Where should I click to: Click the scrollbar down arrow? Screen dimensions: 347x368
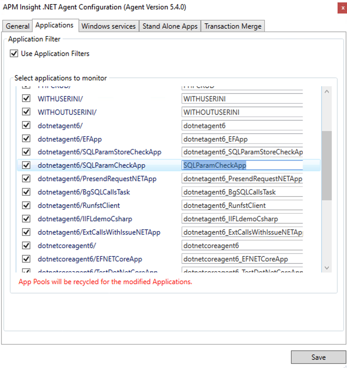327,268
